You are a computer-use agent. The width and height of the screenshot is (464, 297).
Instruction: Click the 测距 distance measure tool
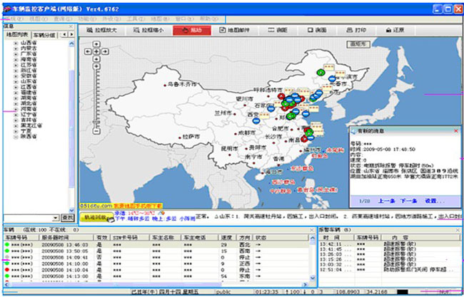(278, 31)
